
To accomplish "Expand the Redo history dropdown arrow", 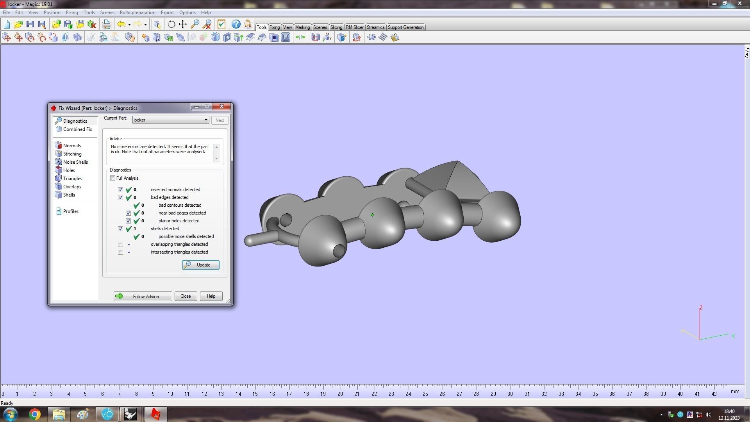I will (x=145, y=25).
